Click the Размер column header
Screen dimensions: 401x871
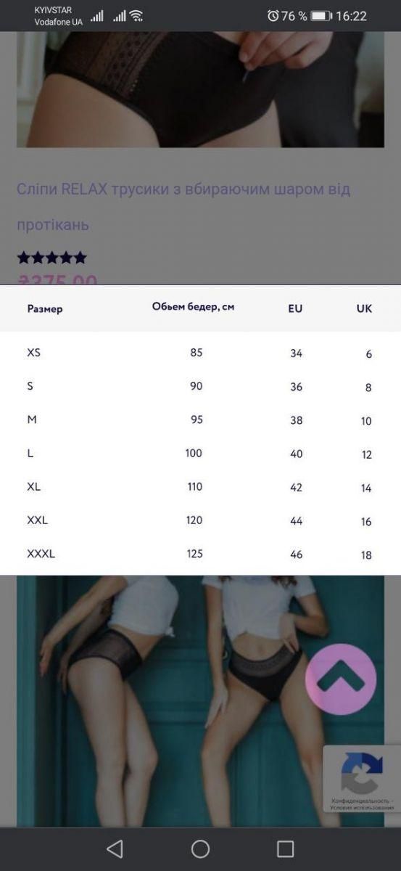45,308
